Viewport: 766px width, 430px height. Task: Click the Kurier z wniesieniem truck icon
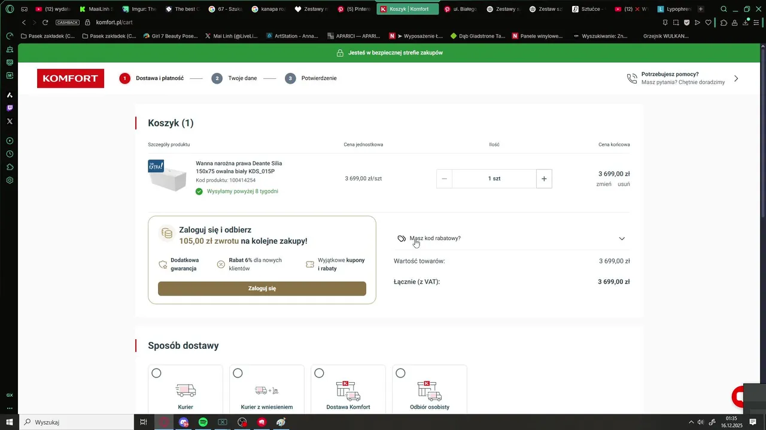pyautogui.click(x=267, y=390)
